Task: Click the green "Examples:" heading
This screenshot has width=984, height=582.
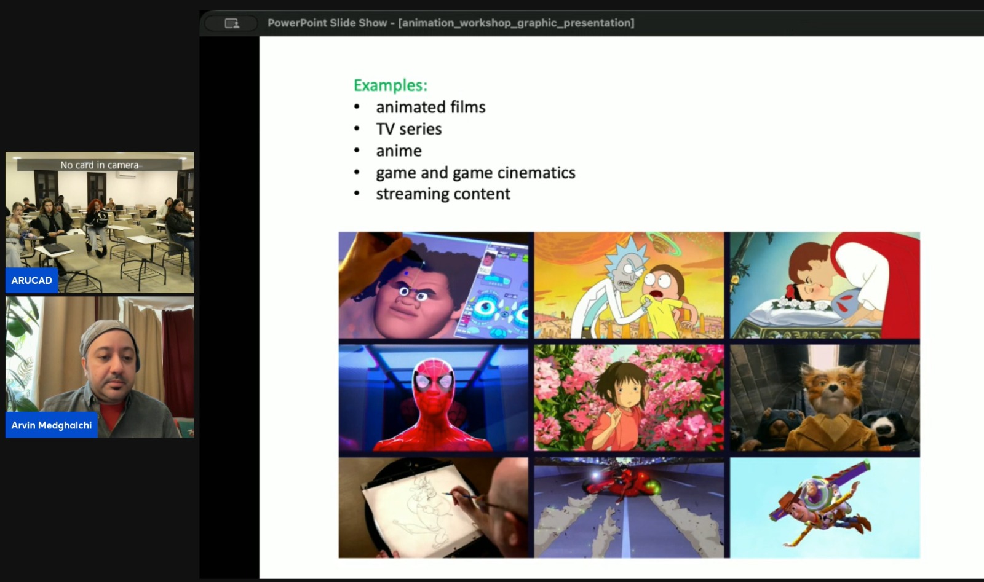Action: (390, 85)
